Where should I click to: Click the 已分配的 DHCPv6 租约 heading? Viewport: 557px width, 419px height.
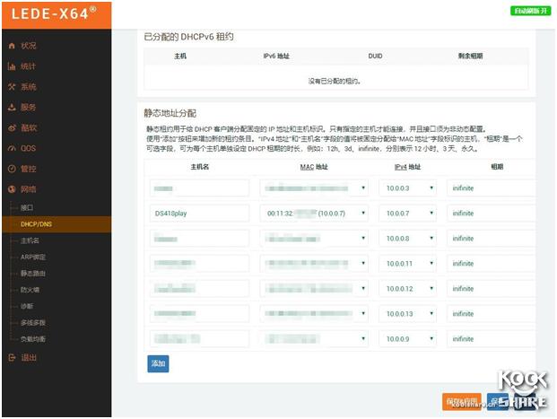coord(188,37)
